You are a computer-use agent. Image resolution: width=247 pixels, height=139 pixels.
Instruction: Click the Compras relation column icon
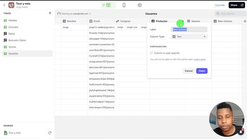[x=117, y=21]
